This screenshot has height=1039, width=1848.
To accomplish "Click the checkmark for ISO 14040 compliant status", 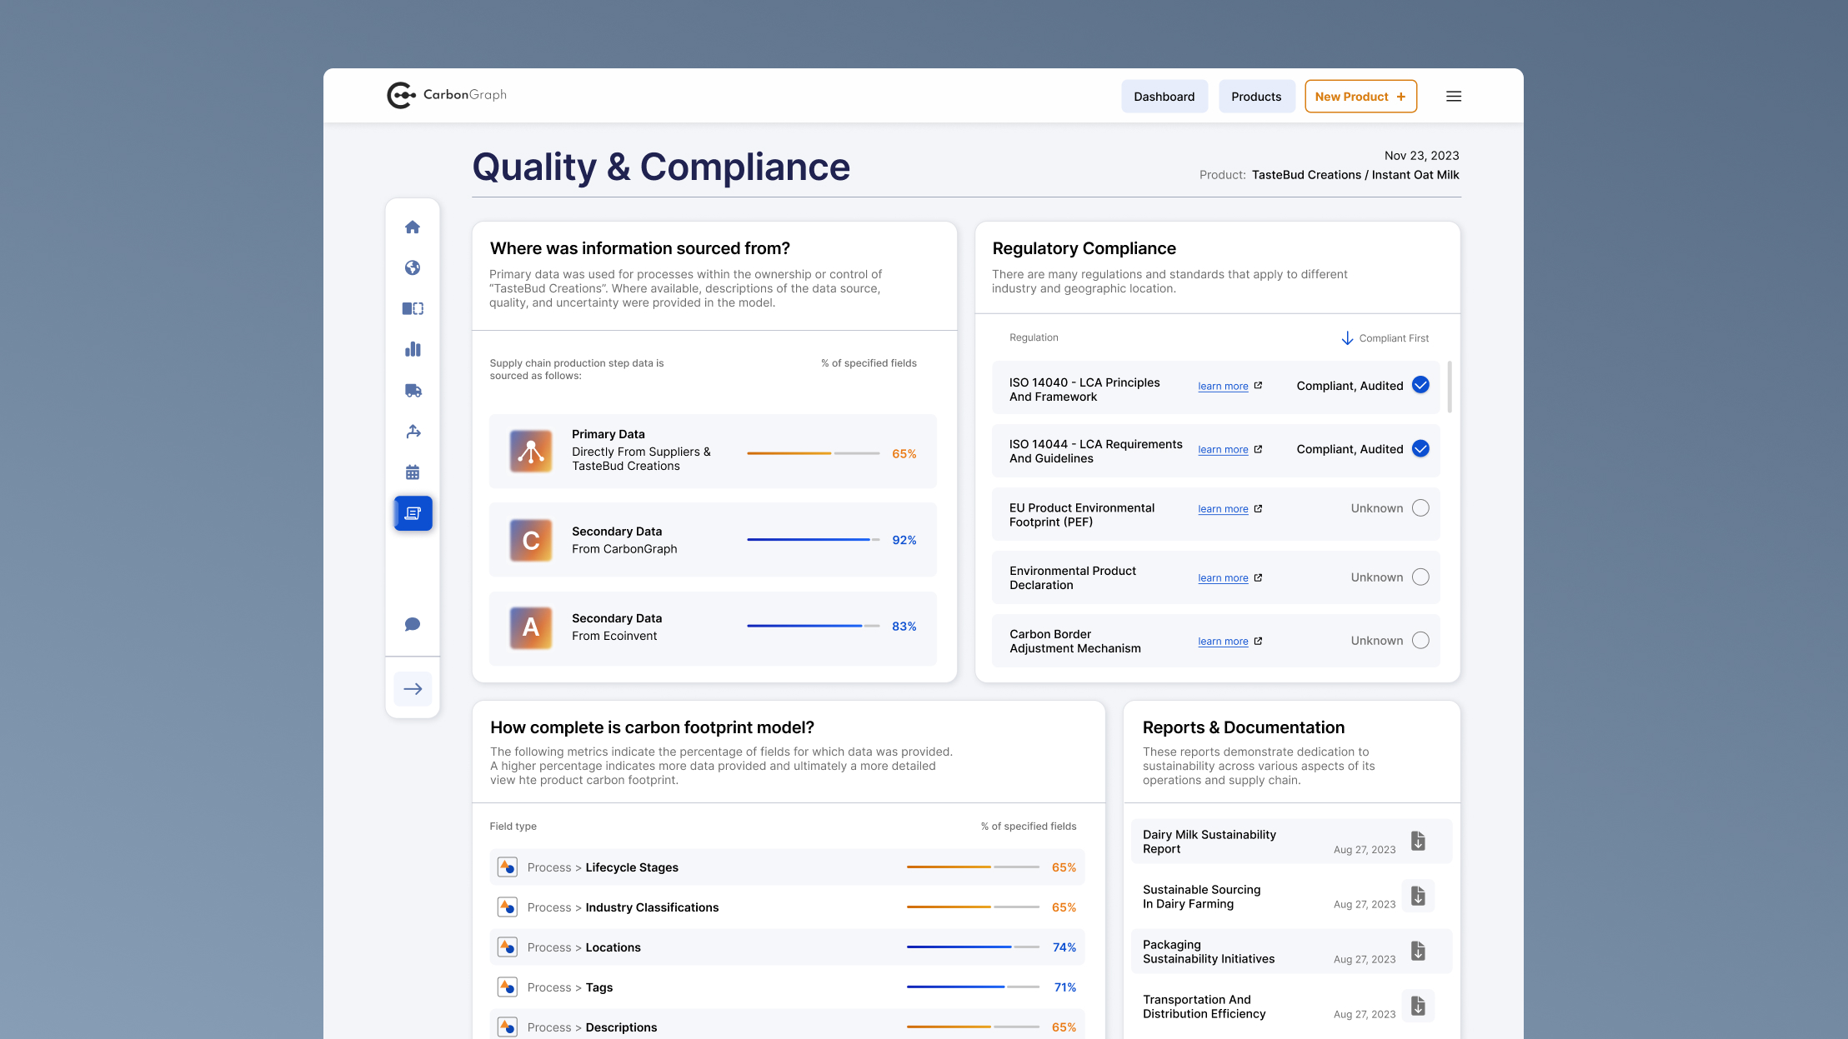I will pos(1420,386).
